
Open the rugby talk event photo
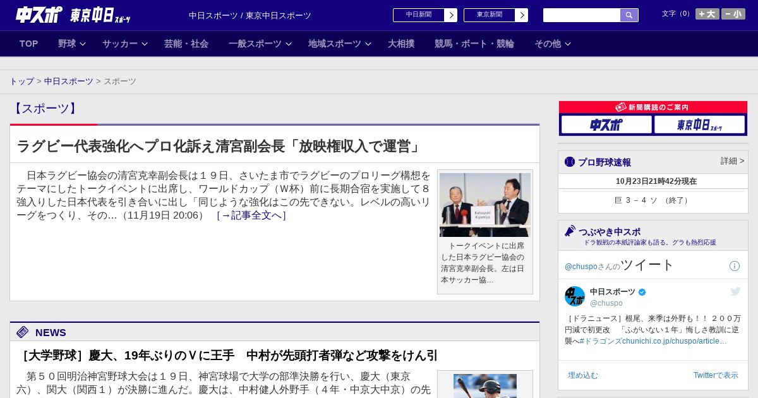pyautogui.click(x=485, y=205)
